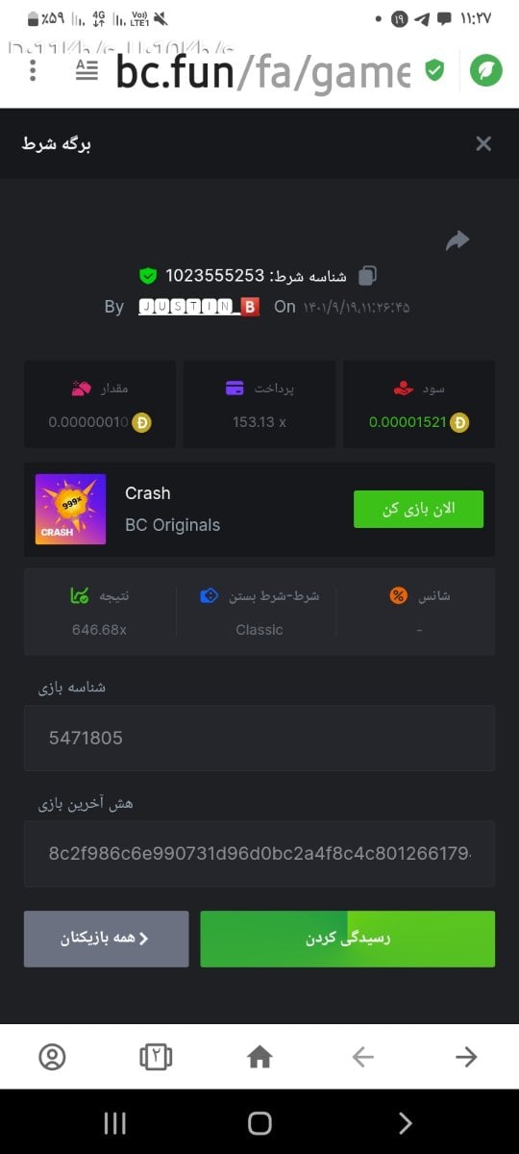Viewport: 519px width, 1154px height.
Task: Go to the browser home page
Action: pyautogui.click(x=259, y=1057)
